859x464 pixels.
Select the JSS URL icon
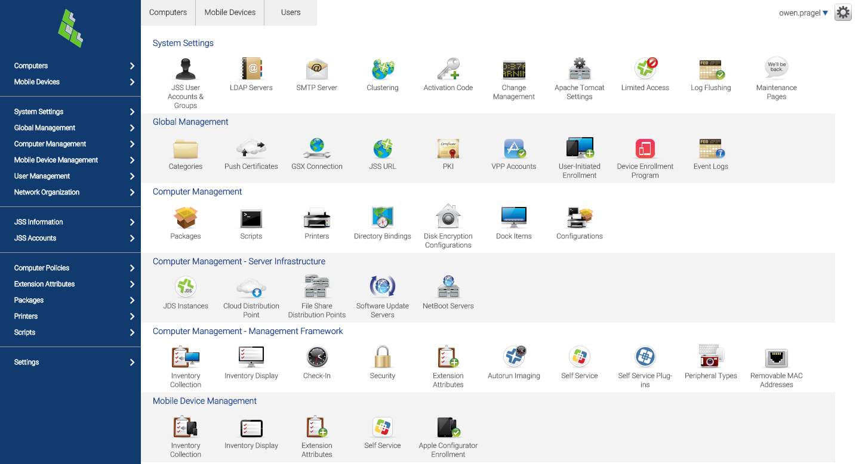coord(383,149)
